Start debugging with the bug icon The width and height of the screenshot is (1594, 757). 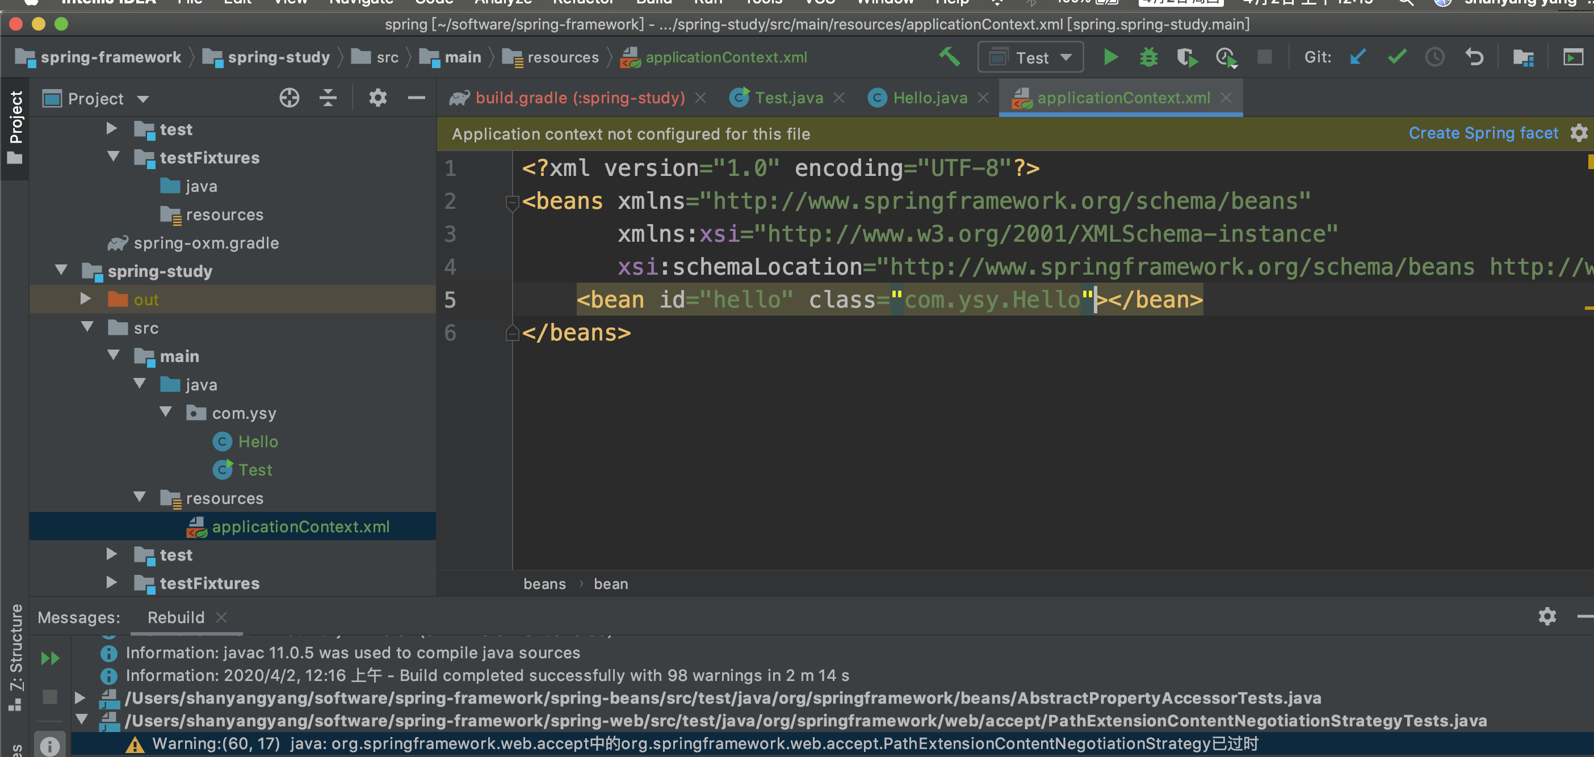tap(1148, 57)
